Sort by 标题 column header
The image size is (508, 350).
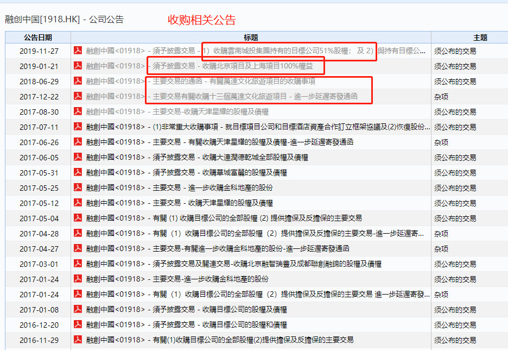coord(251,37)
